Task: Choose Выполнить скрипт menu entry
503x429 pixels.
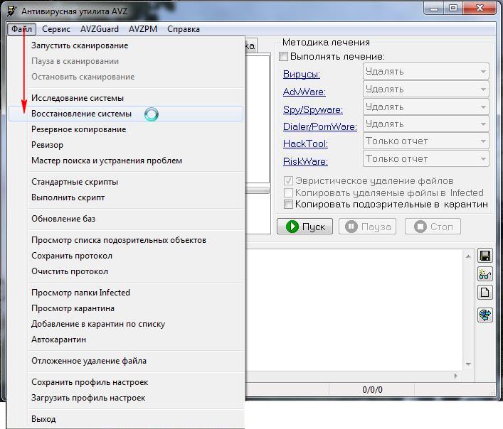Action: pos(126,197)
